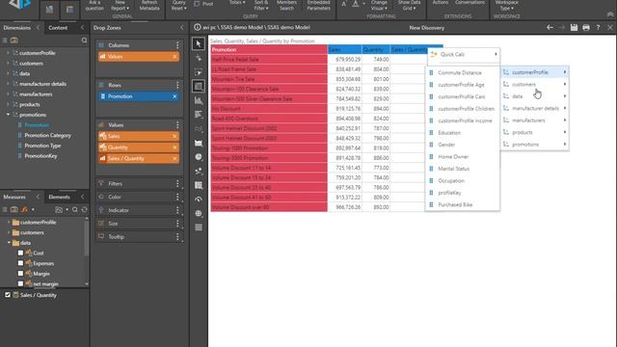Viewport: 617px width, 347px height.
Task: Switch to the Elements tab
Action: point(59,197)
